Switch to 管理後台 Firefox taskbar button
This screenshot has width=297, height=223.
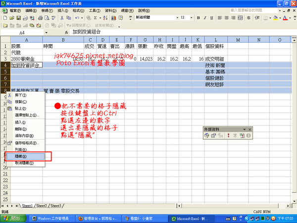(x=98, y=219)
